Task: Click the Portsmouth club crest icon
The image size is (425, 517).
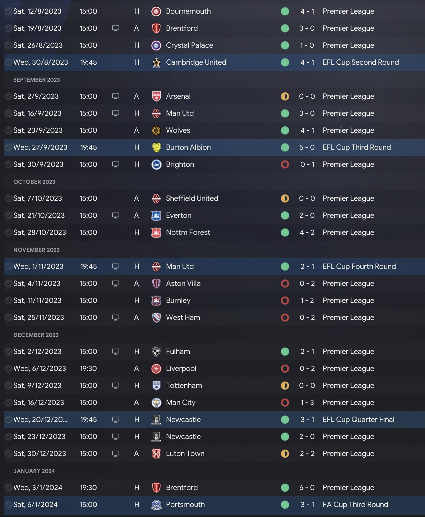Action: point(156,505)
